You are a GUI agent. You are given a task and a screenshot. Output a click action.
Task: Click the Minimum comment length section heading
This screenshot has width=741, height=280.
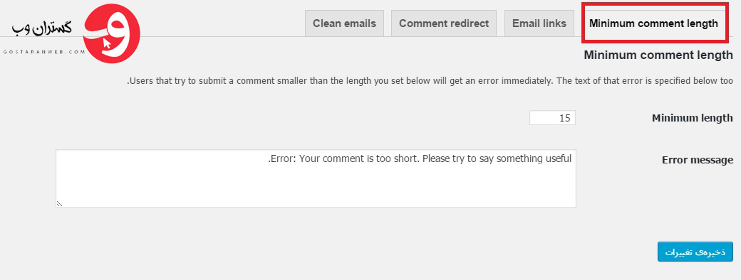tap(658, 55)
